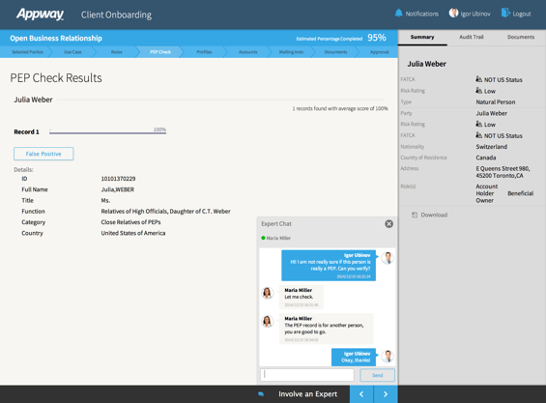Click 'United States of America' country value

(133, 233)
